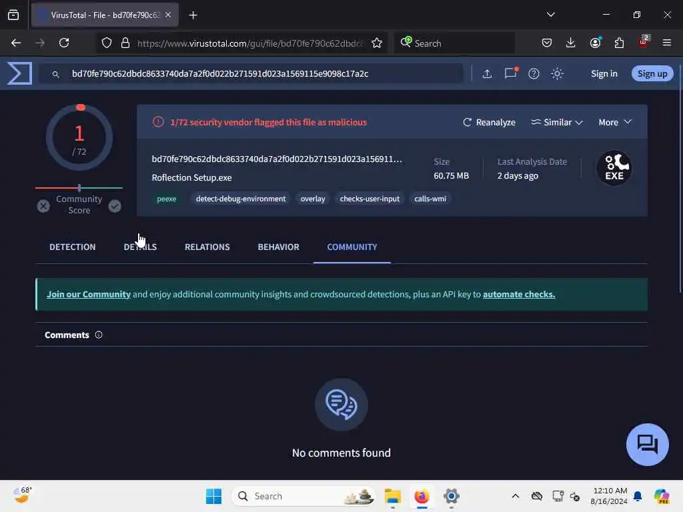Viewport: 683px width, 512px height.
Task: Click the Reanalyze button
Action: coord(489,123)
